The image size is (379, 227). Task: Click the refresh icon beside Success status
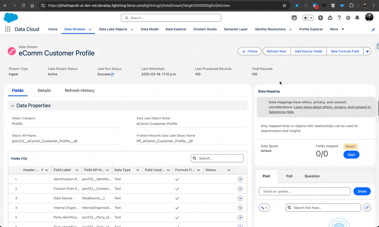(112, 74)
